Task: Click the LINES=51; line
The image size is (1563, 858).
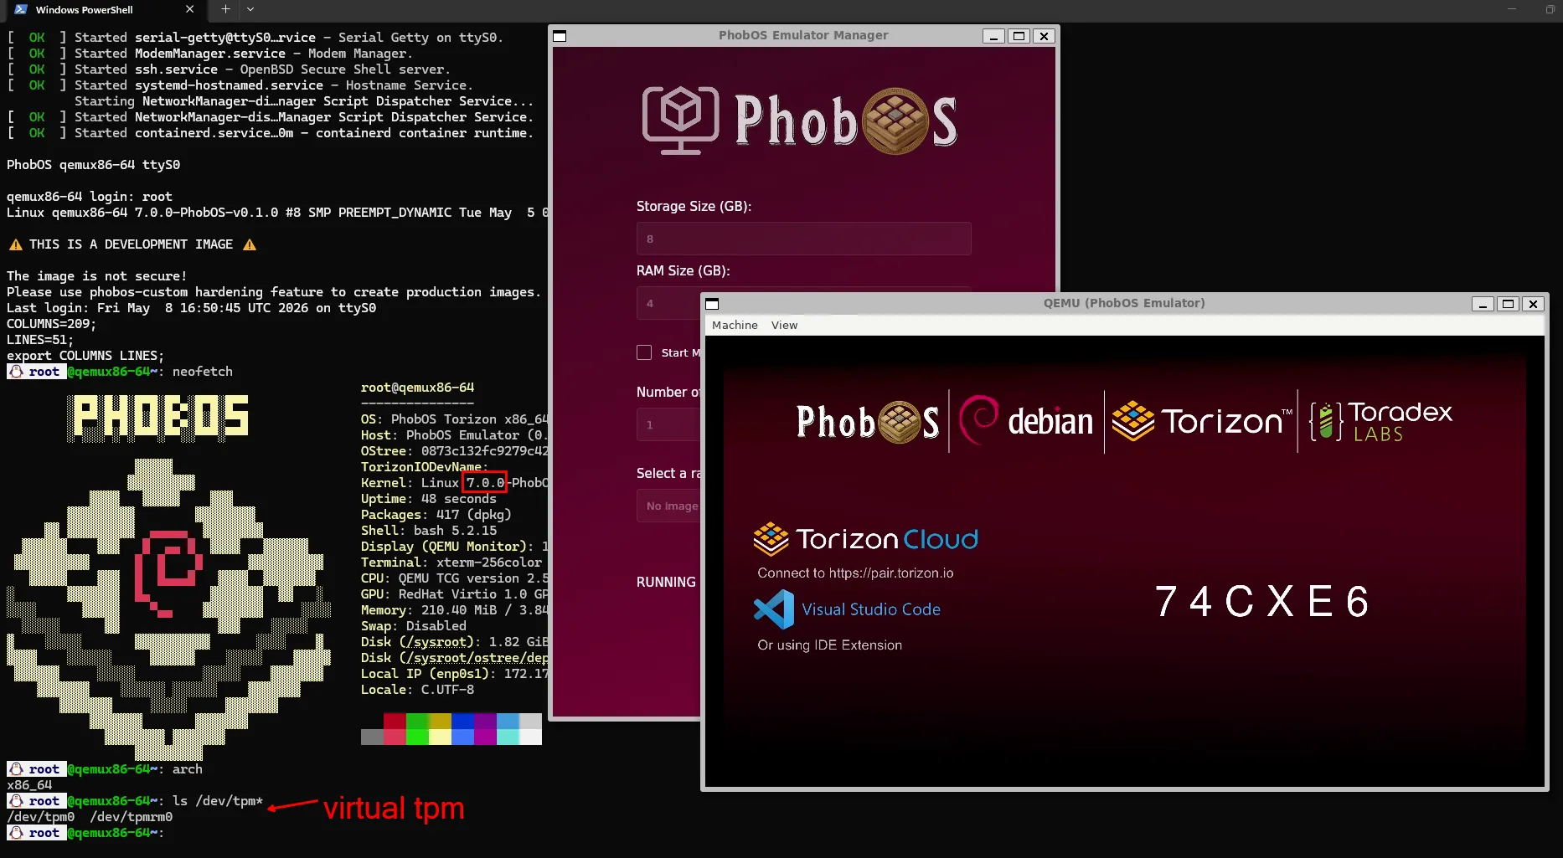Action: click(40, 340)
